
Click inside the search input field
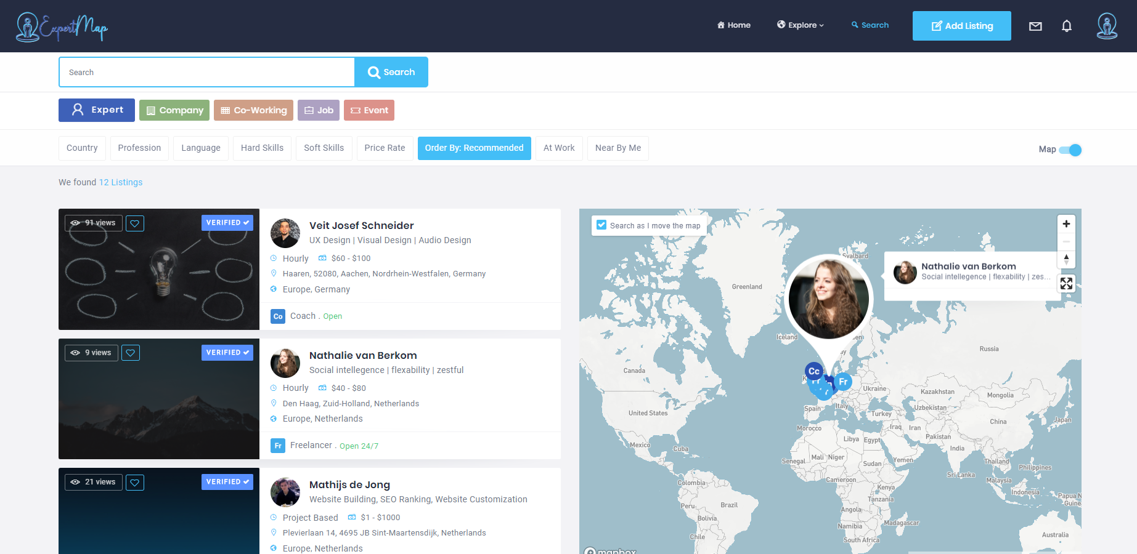coord(206,72)
